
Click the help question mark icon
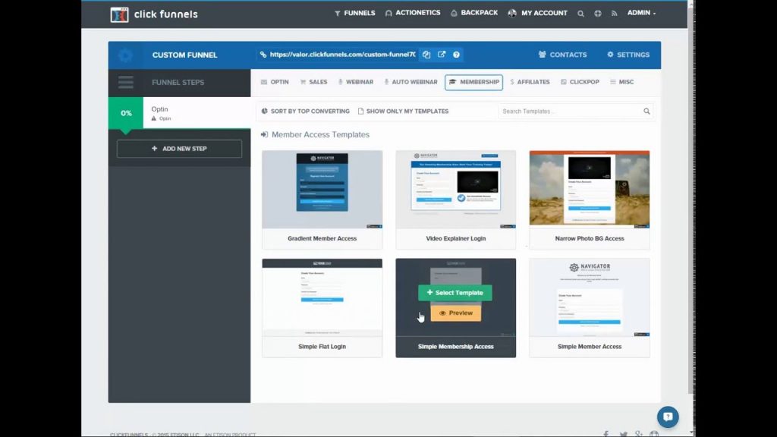pos(456,55)
